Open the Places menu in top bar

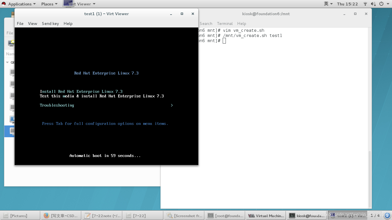[49, 4]
